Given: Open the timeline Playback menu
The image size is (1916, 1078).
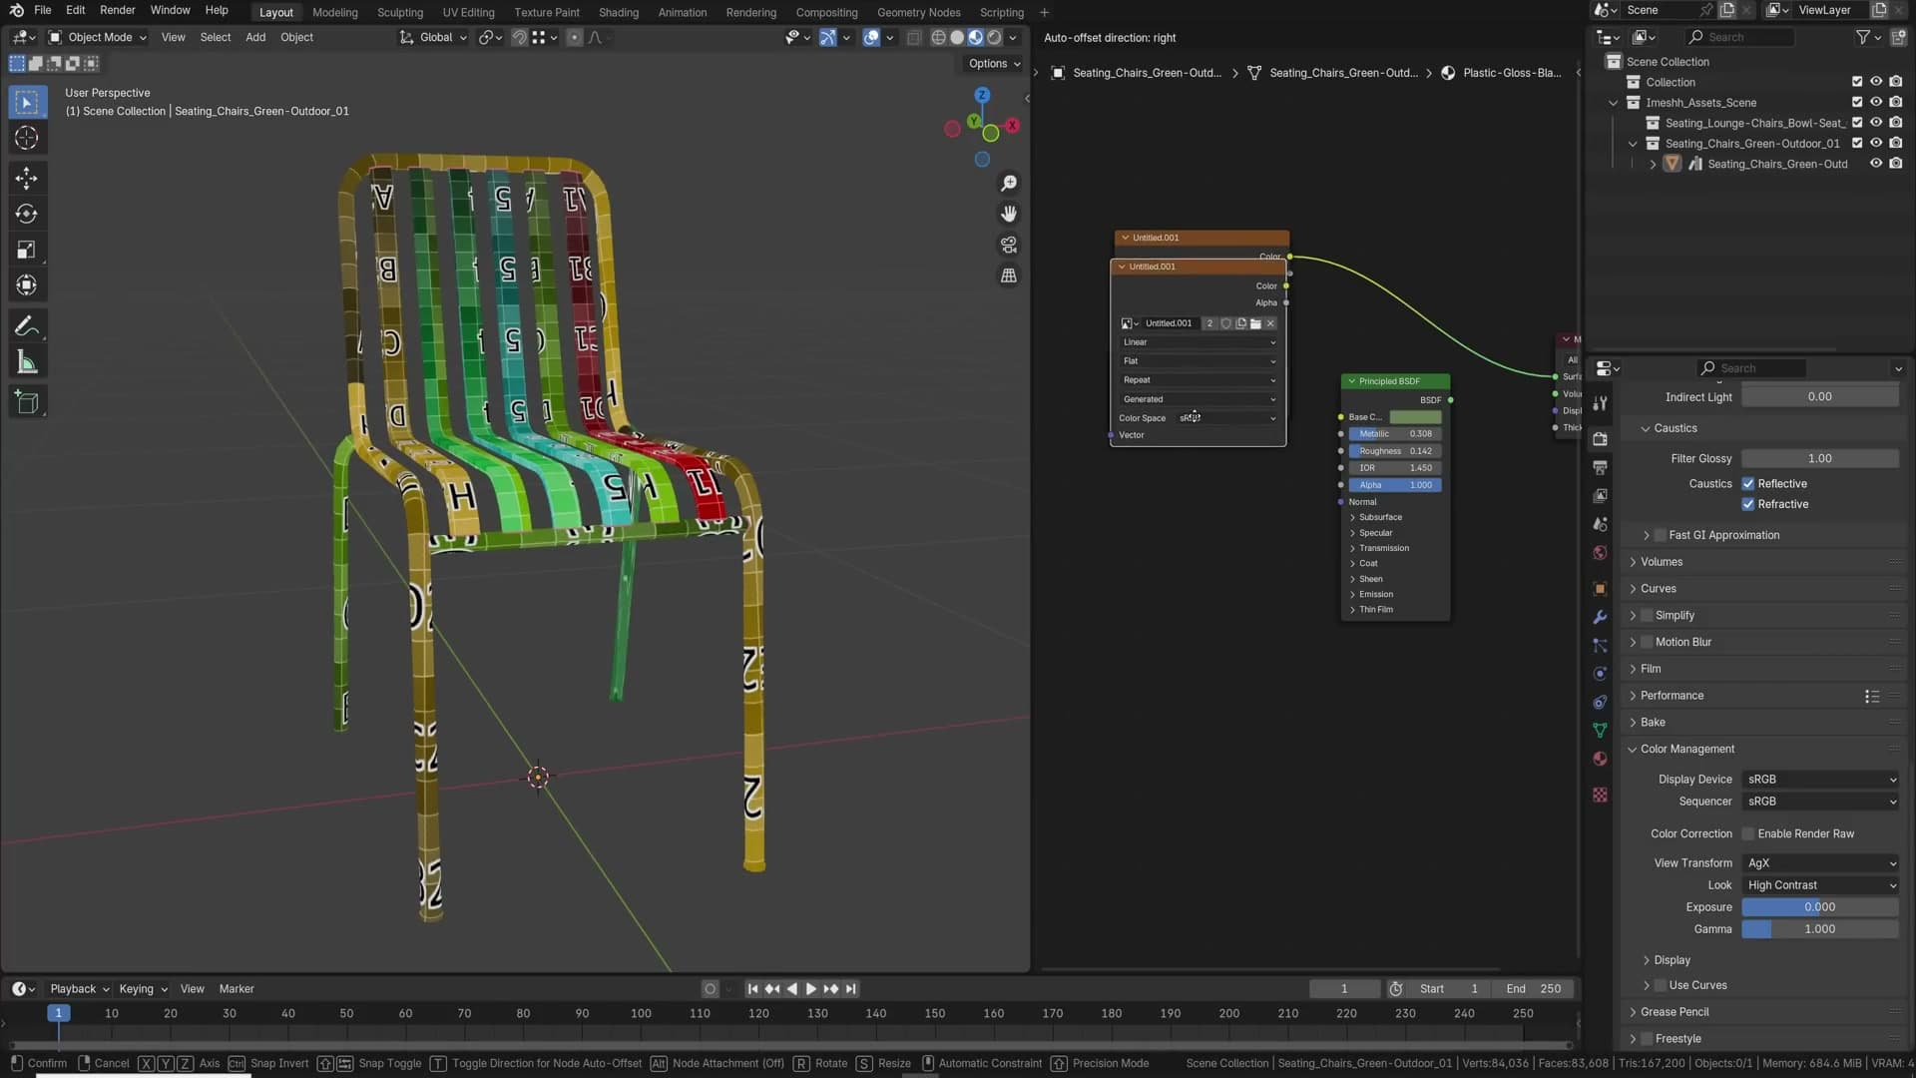Looking at the screenshot, I should 79,989.
